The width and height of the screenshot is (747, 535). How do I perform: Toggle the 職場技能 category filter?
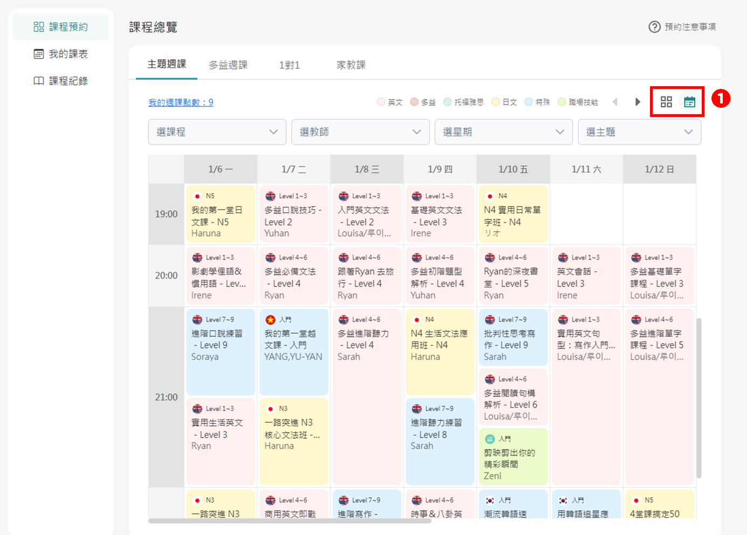[x=578, y=102]
